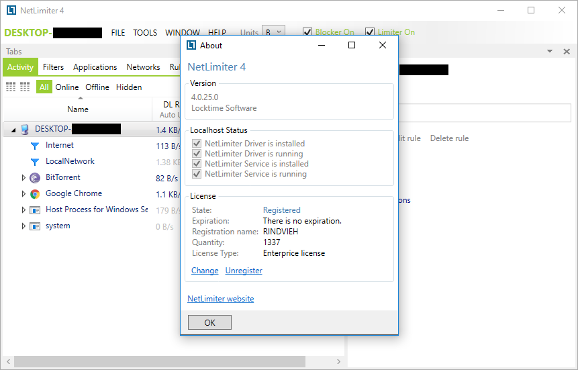Viewport: 578px width, 370px height.
Task: Select the Google Chrome row name
Action: click(74, 193)
